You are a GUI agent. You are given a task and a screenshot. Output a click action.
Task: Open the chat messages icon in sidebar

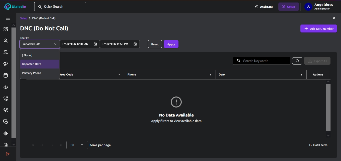coord(5,122)
